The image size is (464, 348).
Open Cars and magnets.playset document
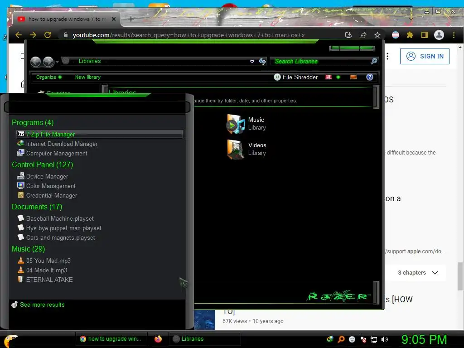pyautogui.click(x=56, y=237)
